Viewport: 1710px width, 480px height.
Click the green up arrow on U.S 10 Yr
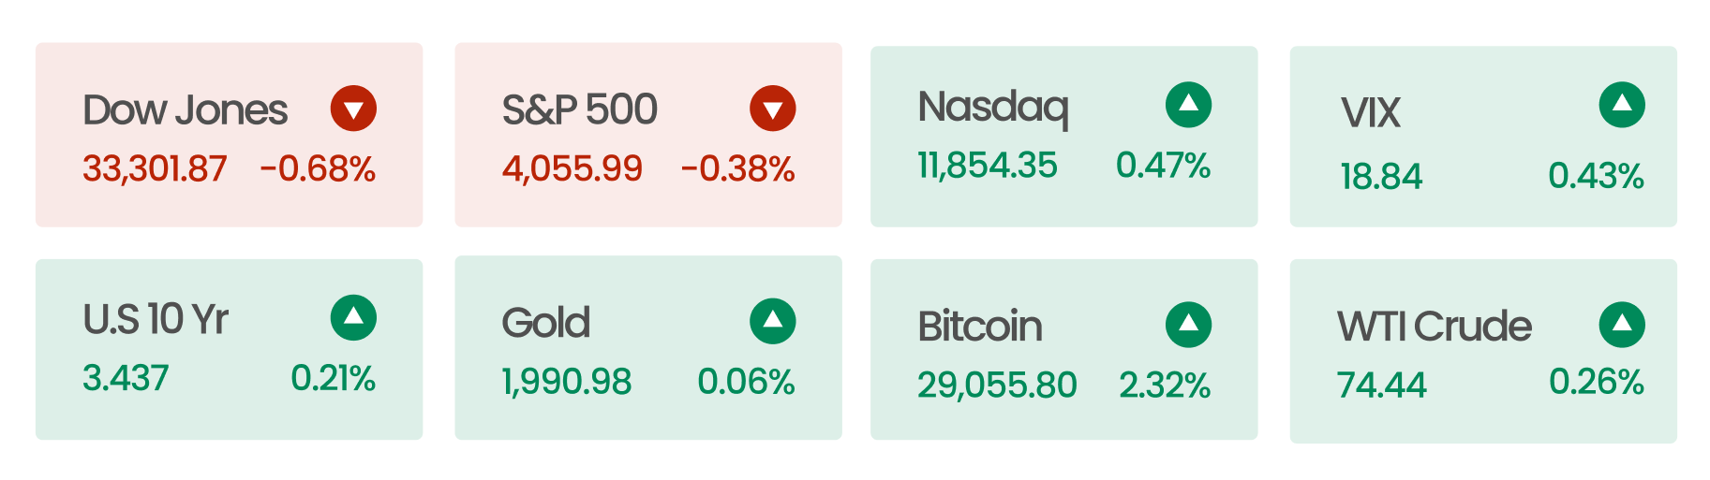click(353, 318)
